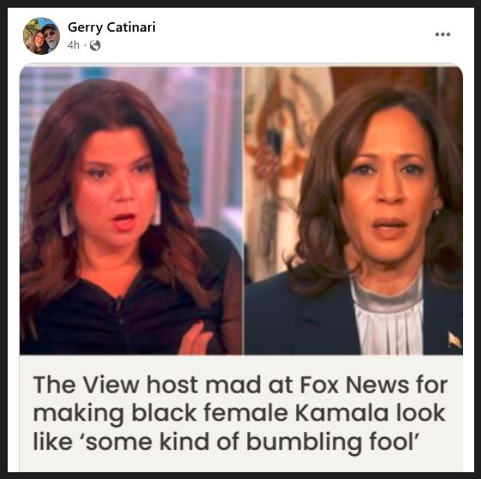The image size is (481, 479).
Task: Open the article via left studio photo
Action: pyautogui.click(x=131, y=211)
